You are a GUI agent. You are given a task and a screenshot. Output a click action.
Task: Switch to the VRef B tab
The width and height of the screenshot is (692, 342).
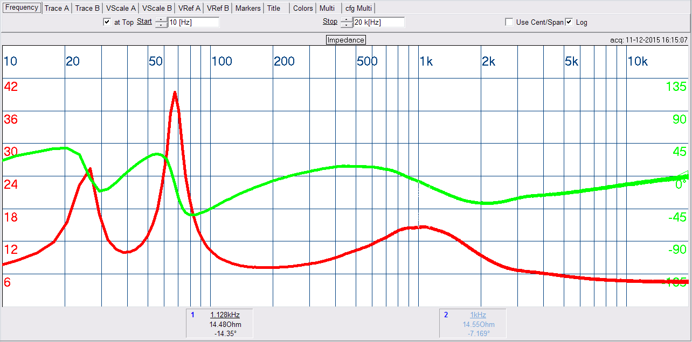(218, 8)
